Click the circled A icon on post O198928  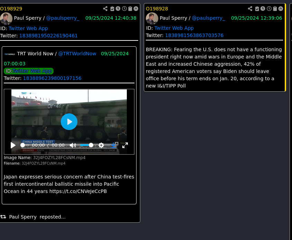(281, 9)
